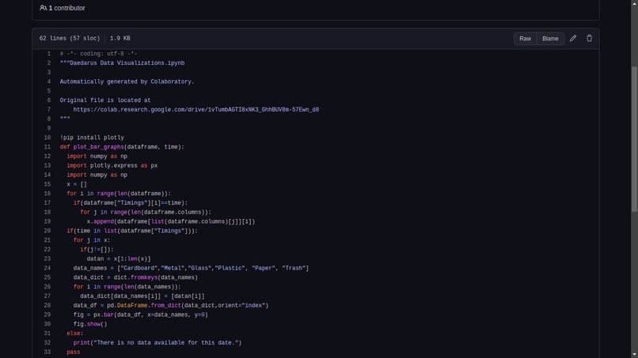
Task: Select line number 15
Action: pyautogui.click(x=47, y=184)
